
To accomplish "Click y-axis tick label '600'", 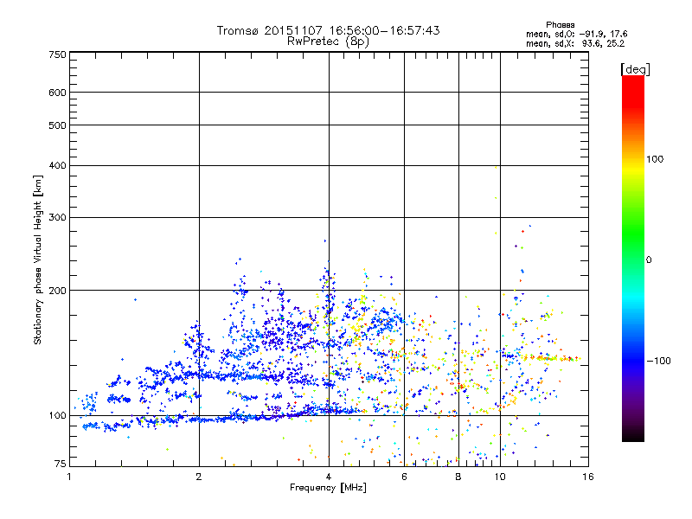I will coord(57,93).
